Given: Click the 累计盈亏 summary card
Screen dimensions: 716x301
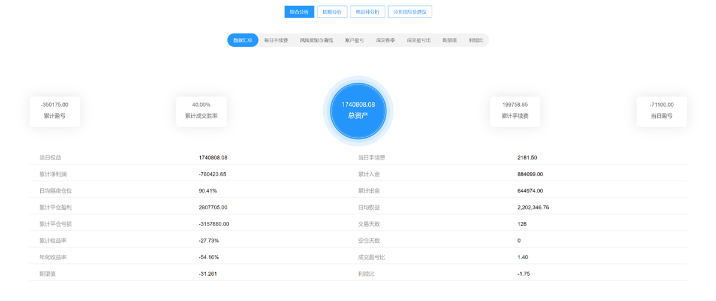Looking at the screenshot, I should click(x=55, y=111).
